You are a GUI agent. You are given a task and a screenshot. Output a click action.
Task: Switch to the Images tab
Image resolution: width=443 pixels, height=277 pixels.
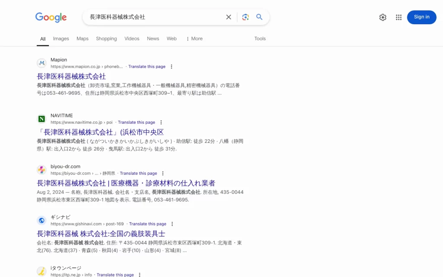(61, 39)
